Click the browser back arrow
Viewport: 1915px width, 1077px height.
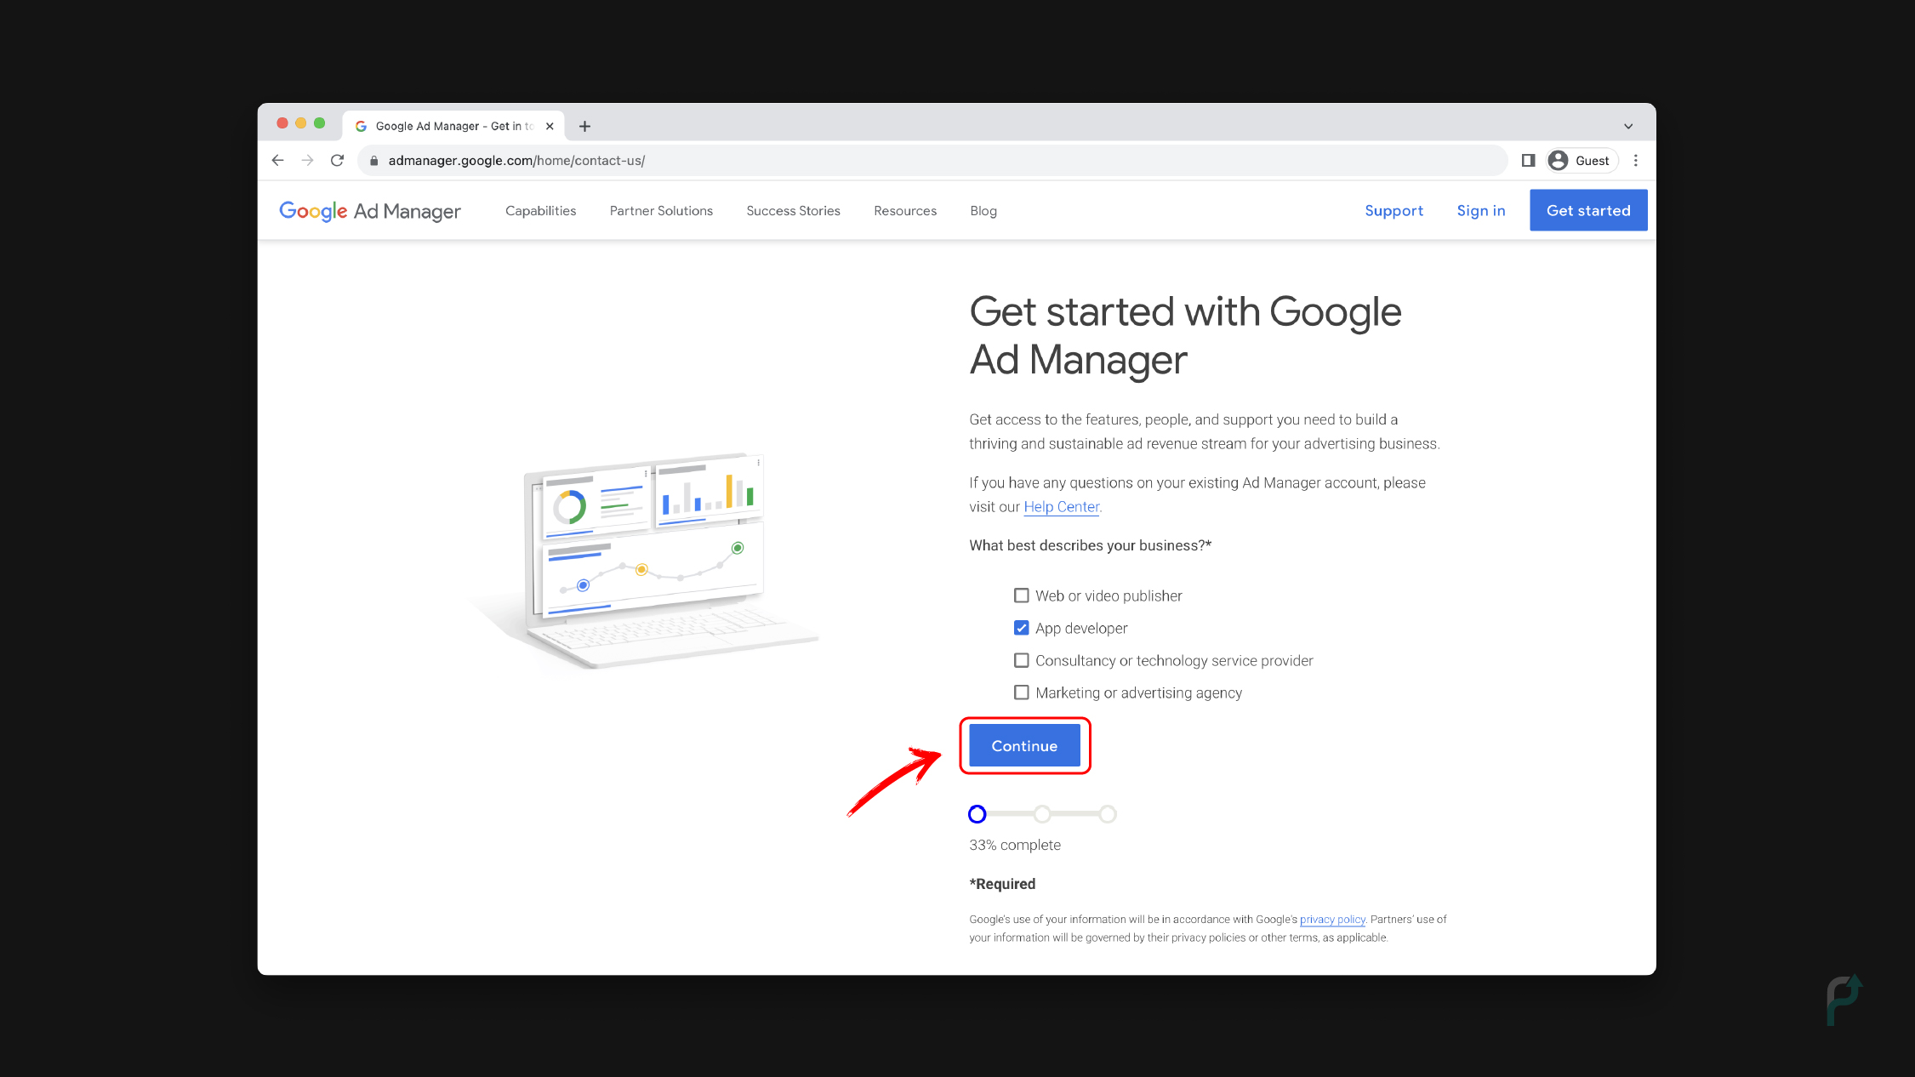click(x=277, y=160)
